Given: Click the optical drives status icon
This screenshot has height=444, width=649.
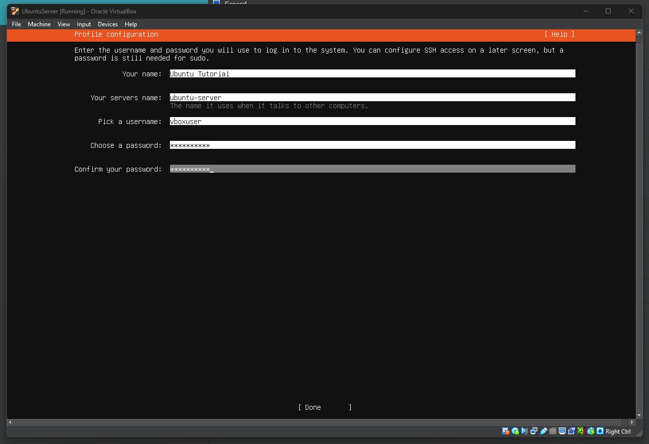Looking at the screenshot, I should pyautogui.click(x=515, y=431).
